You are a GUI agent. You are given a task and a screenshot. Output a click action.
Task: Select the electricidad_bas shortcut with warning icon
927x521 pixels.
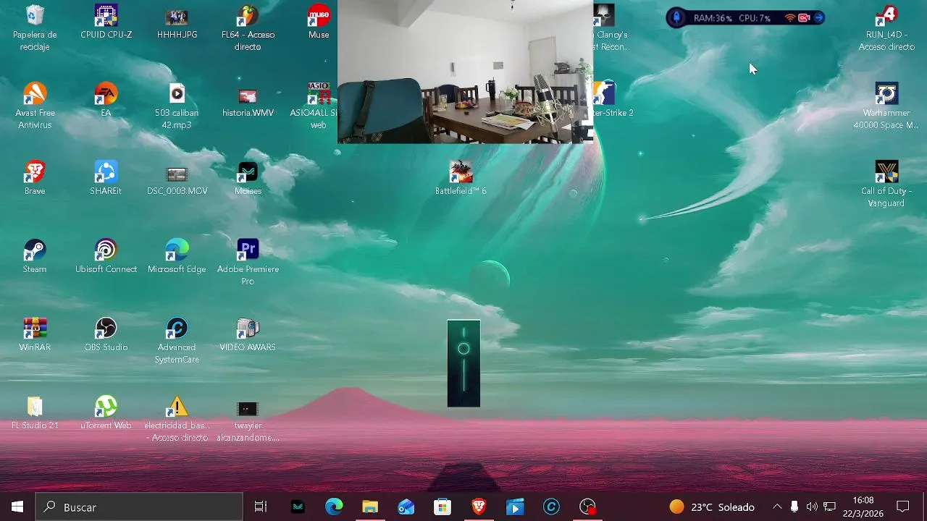click(177, 418)
